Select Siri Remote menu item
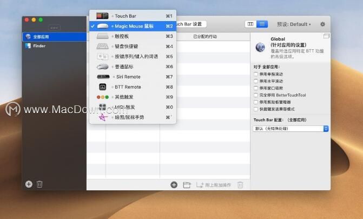This screenshot has width=363, height=219. tap(133, 77)
